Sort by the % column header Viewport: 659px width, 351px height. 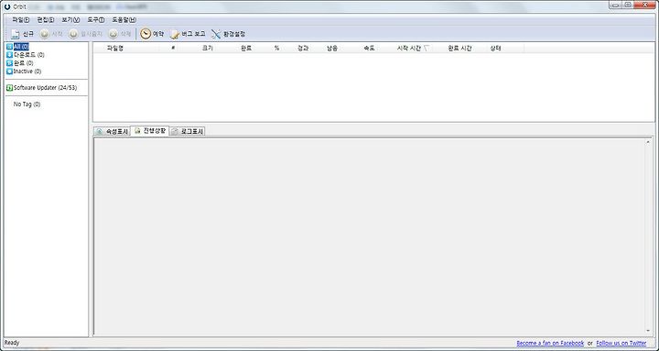tap(276, 49)
